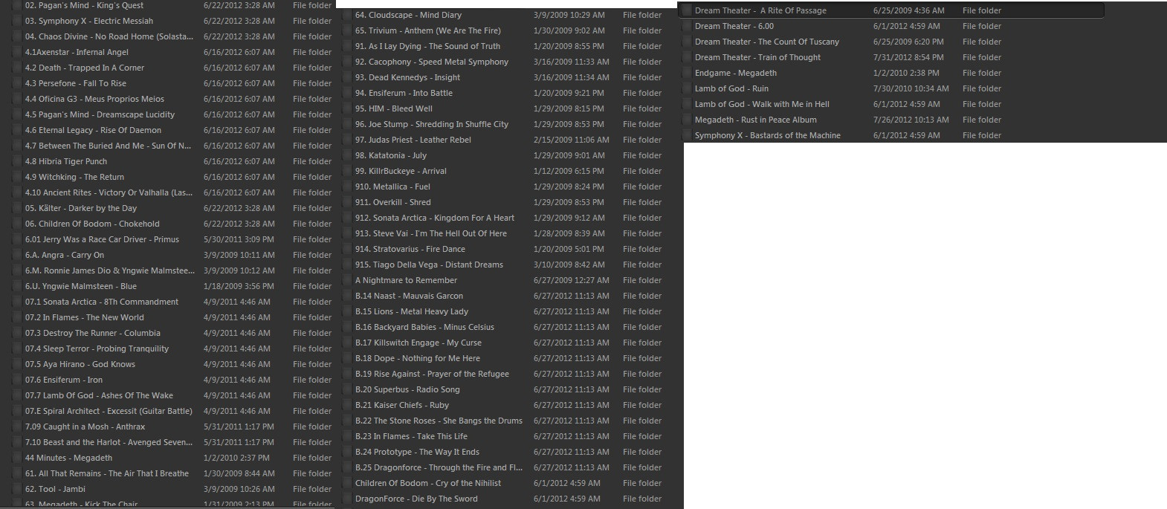Click the folder icon next to '07.6 Ensiferum - Iron'
The height and width of the screenshot is (509, 1167).
[x=17, y=380]
